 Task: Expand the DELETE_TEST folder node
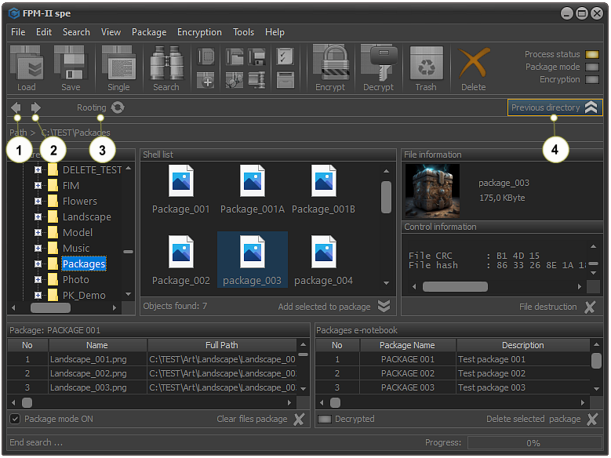[x=38, y=170]
